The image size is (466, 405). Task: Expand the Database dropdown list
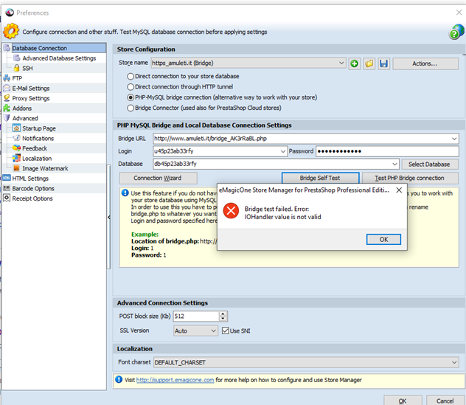coord(394,164)
